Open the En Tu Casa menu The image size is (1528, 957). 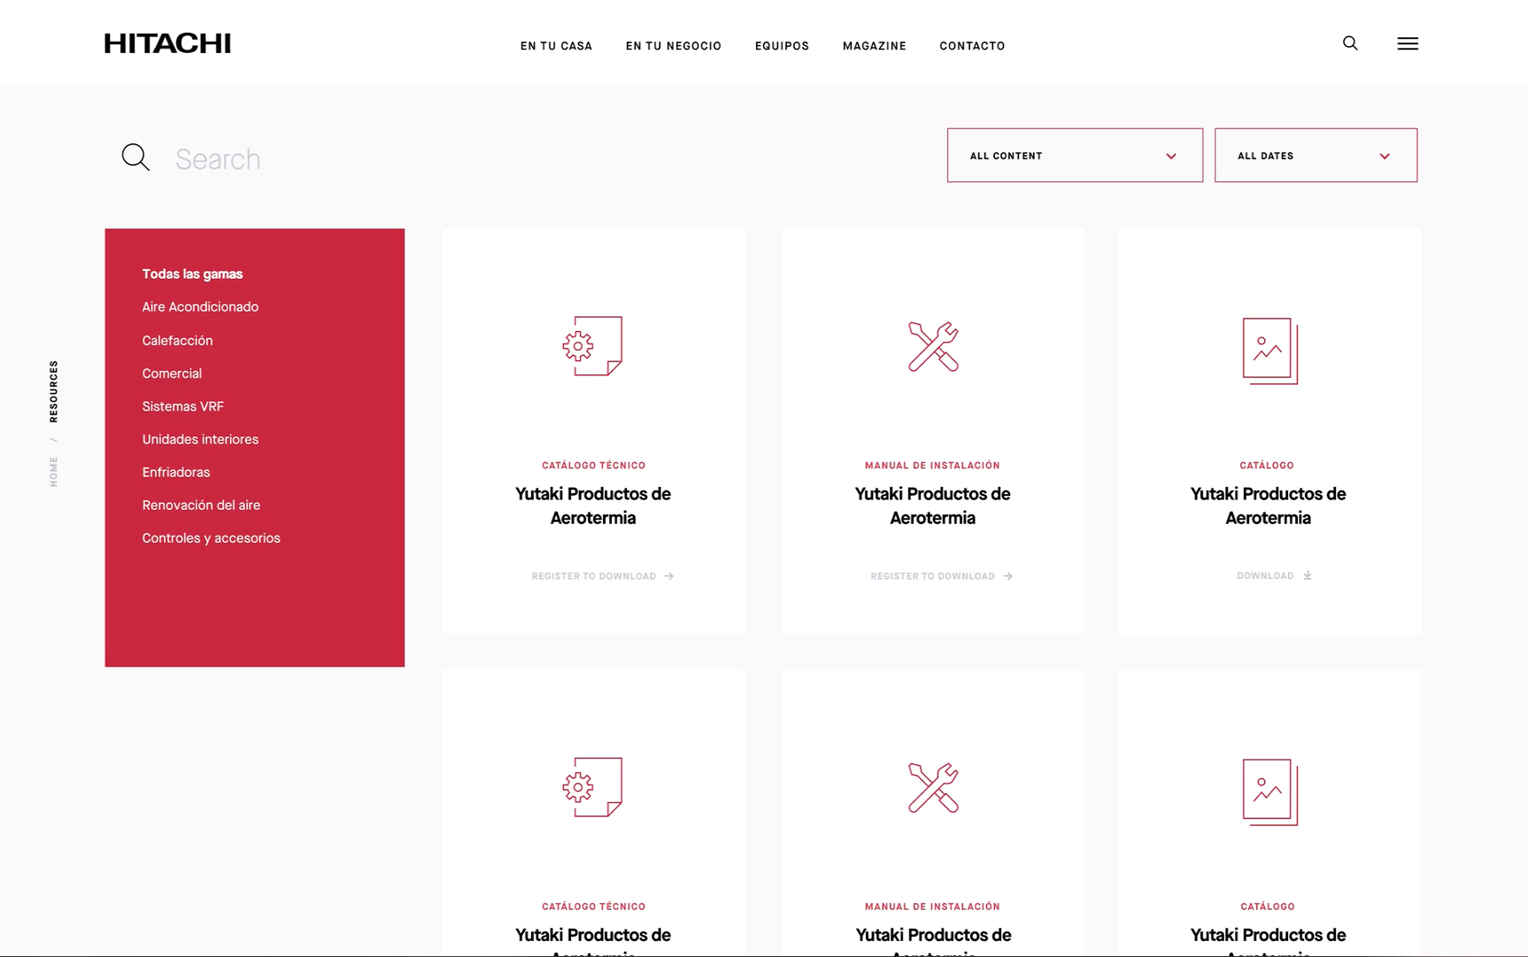point(556,46)
